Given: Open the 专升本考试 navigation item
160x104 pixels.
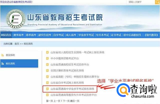Looking at the screenshot, I should [x=102, y=35].
